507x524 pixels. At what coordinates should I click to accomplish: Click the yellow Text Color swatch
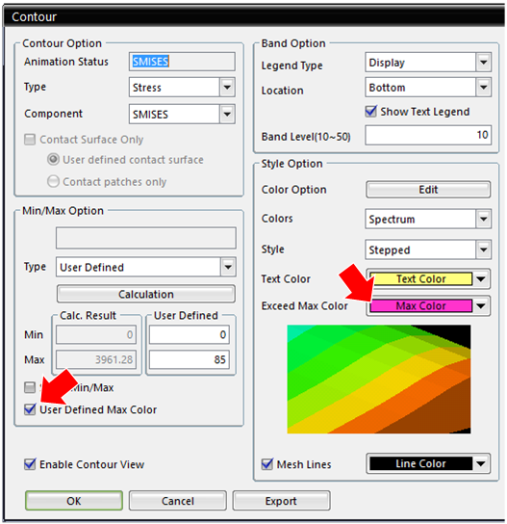point(421,278)
